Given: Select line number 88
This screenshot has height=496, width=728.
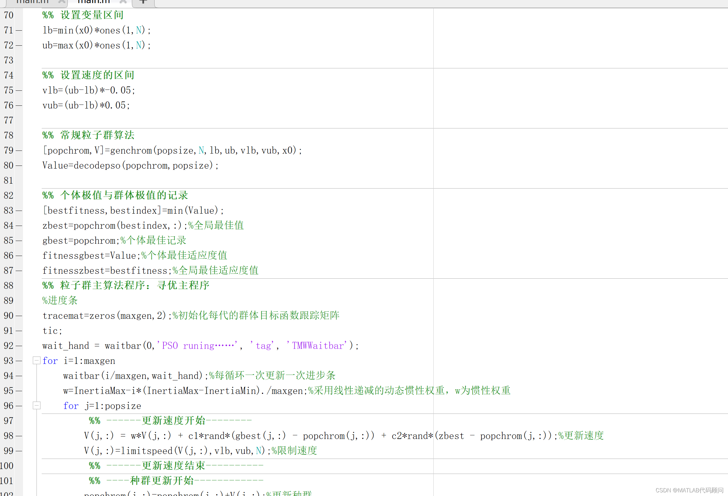Looking at the screenshot, I should [x=9, y=285].
